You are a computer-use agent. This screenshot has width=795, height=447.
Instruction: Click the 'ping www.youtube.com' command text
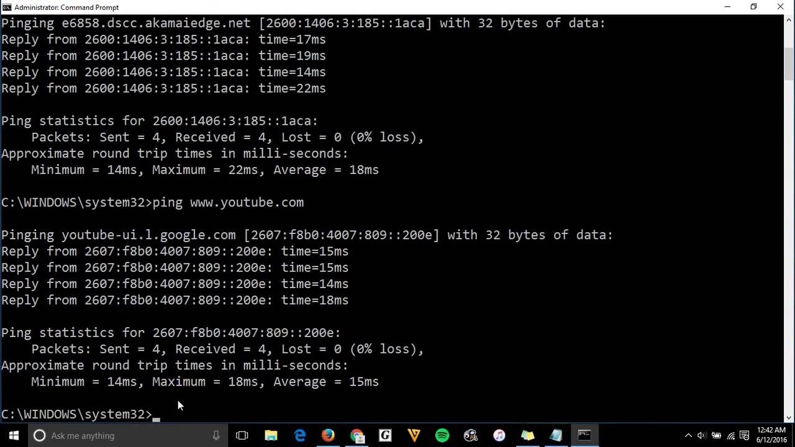coord(228,202)
